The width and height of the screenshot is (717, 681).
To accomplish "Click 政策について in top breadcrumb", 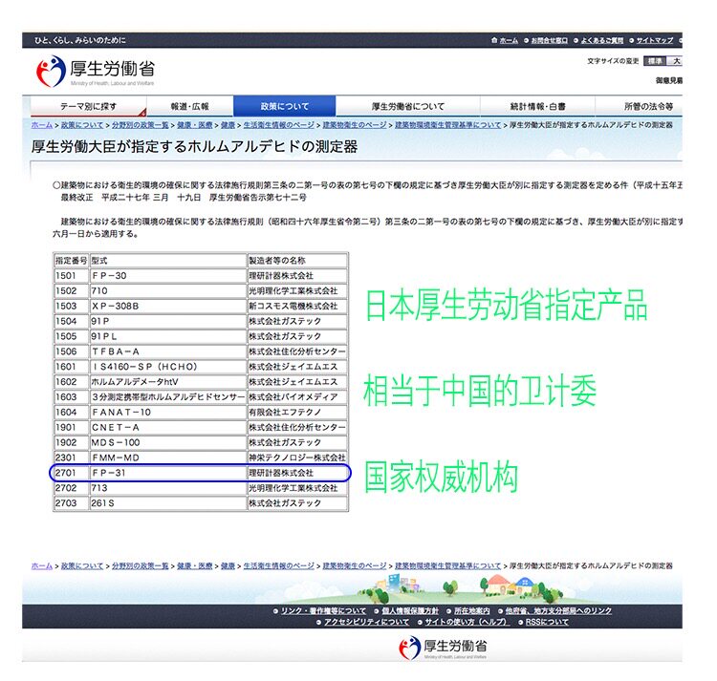I will (82, 125).
